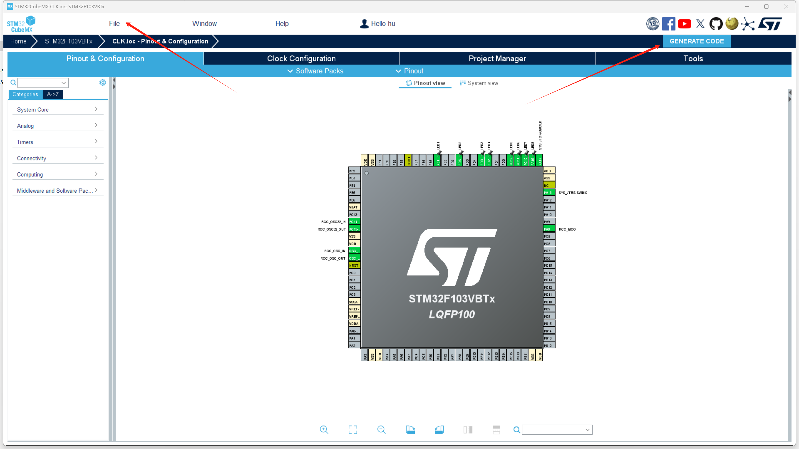Open the GitHub icon link

716,24
